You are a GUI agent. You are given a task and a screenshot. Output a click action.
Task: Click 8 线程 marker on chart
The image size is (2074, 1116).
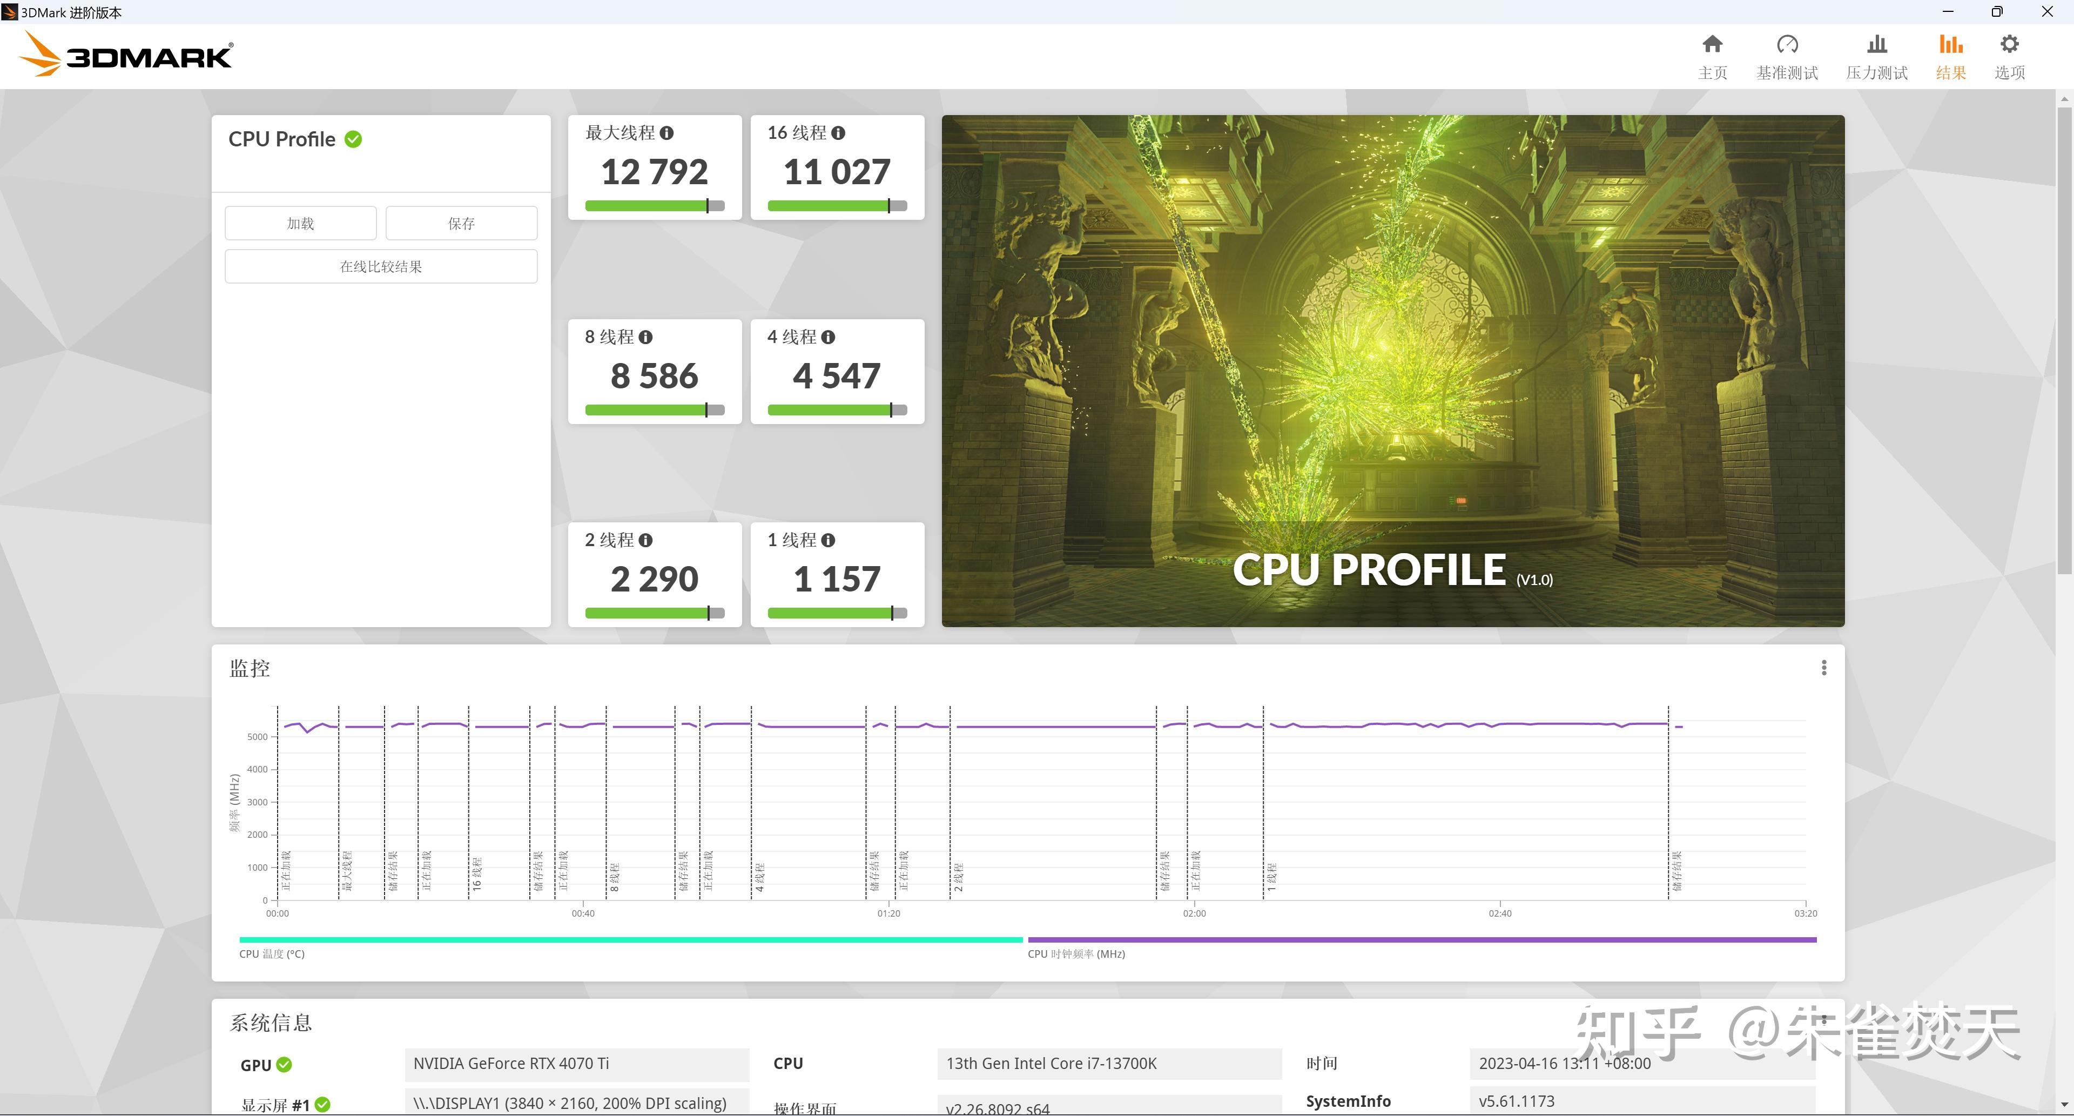click(x=614, y=877)
